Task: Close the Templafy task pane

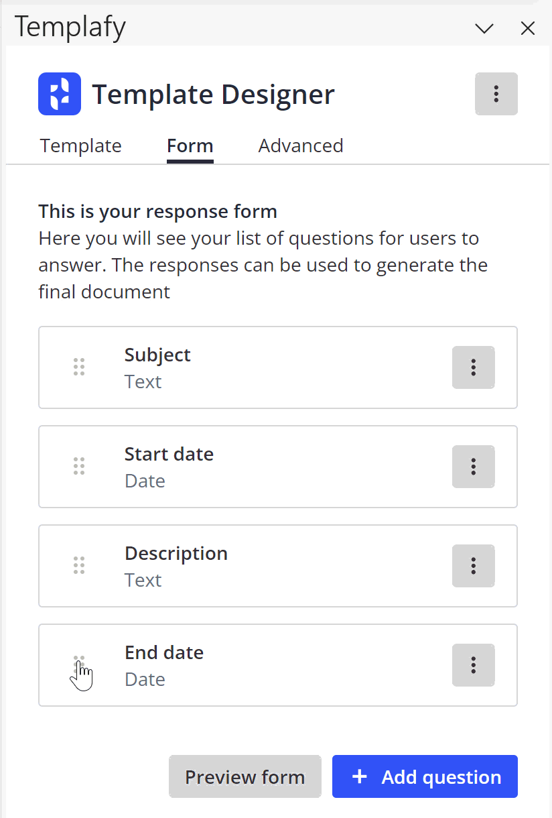Action: pyautogui.click(x=528, y=28)
